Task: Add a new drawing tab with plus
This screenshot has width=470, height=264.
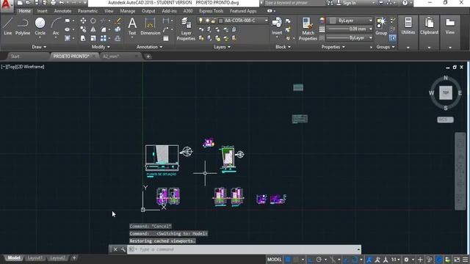Action: 148,56
